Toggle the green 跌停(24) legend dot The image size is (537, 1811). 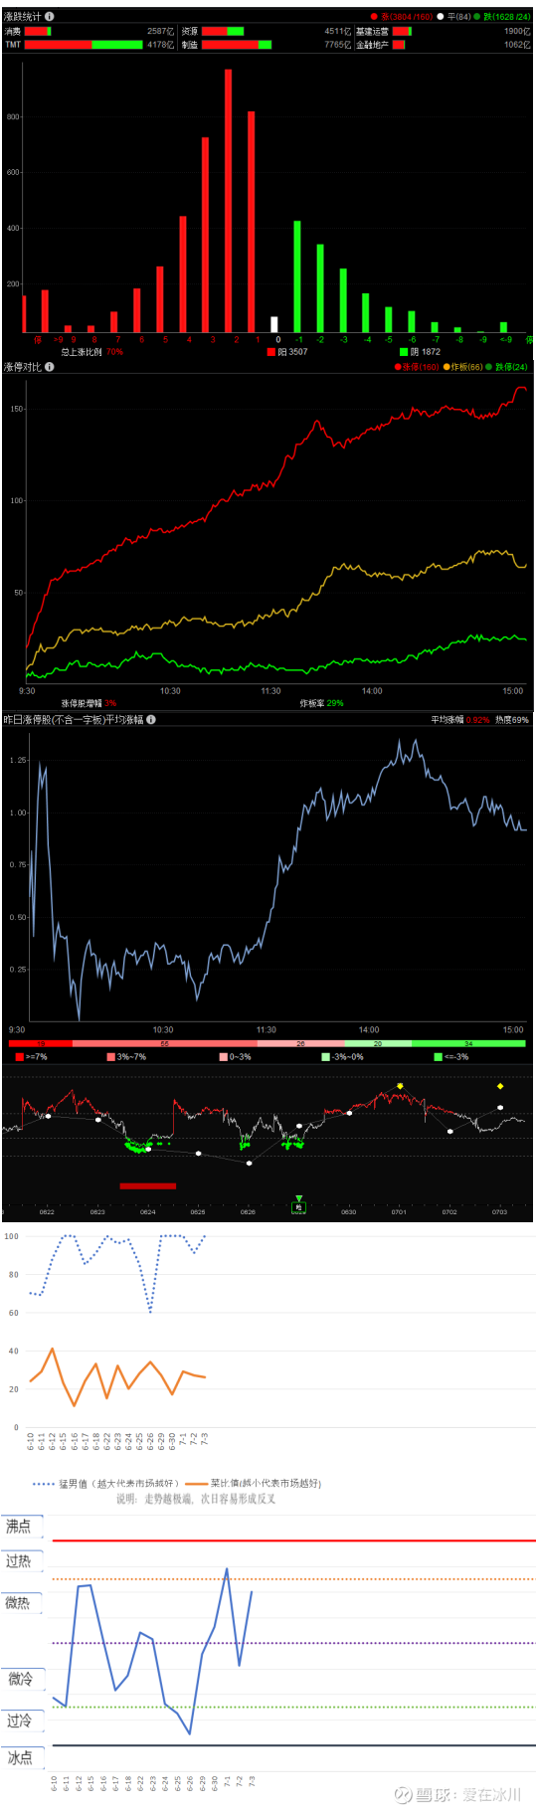tap(489, 367)
